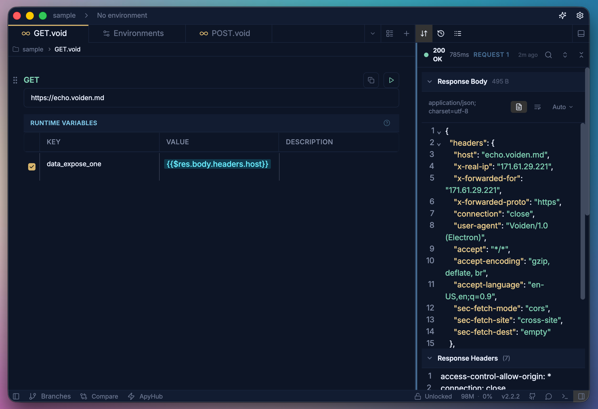The width and height of the screenshot is (598, 409).
Task: Click the 98M memory usage status
Action: [x=467, y=396]
